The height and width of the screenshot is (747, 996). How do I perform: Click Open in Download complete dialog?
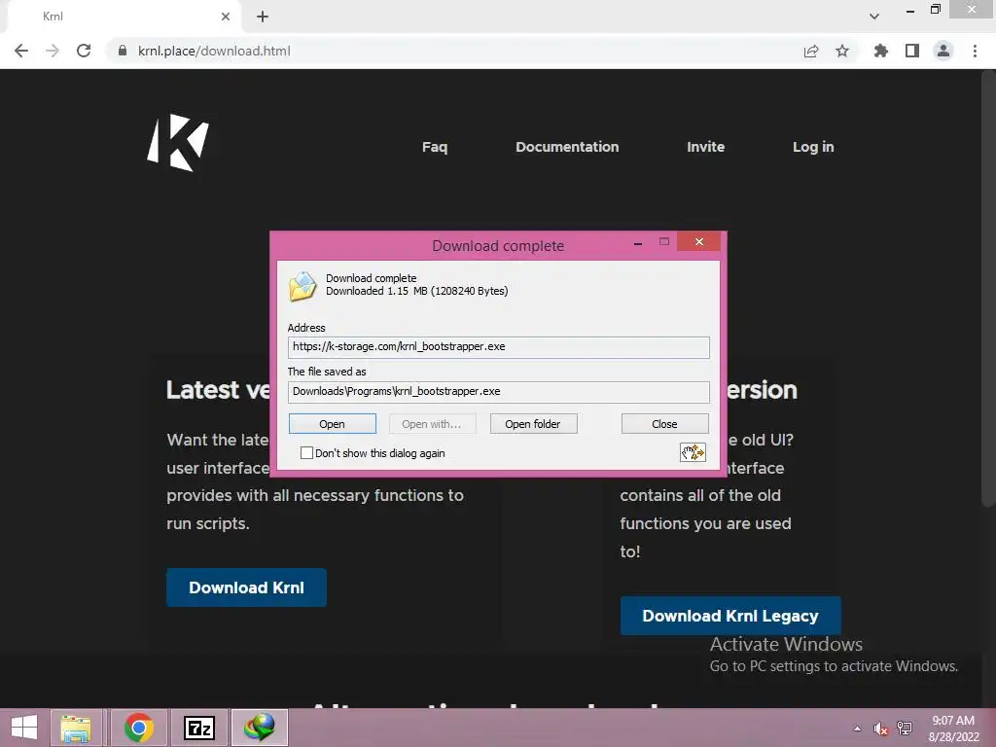click(x=333, y=424)
